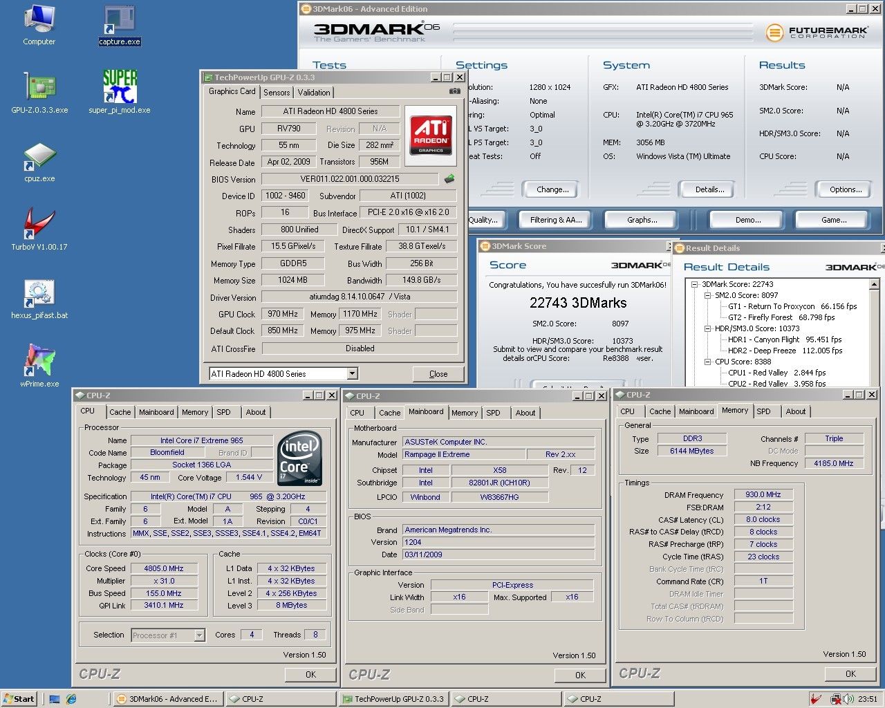Click the Change... button in 3DMark06 Settings

pos(552,189)
